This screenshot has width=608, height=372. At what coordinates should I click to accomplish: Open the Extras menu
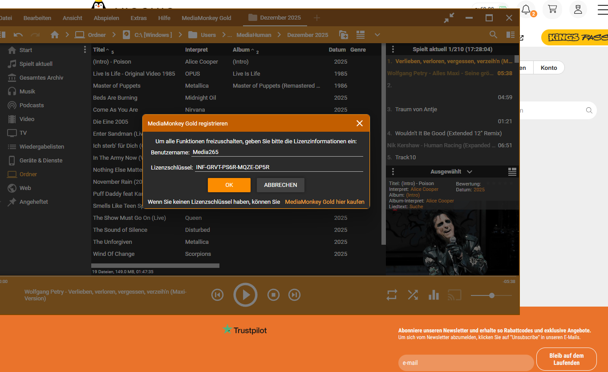[138, 18]
